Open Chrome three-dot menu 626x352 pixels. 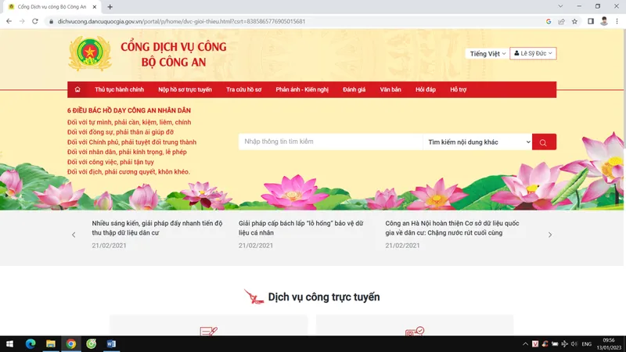tap(617, 22)
